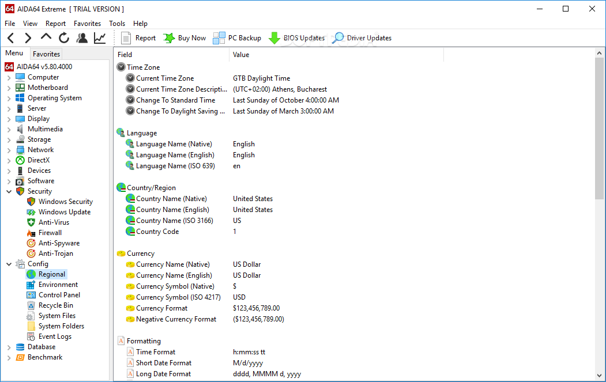The image size is (606, 382).
Task: Click the scrollbar down arrow in details pane
Action: pyautogui.click(x=599, y=376)
